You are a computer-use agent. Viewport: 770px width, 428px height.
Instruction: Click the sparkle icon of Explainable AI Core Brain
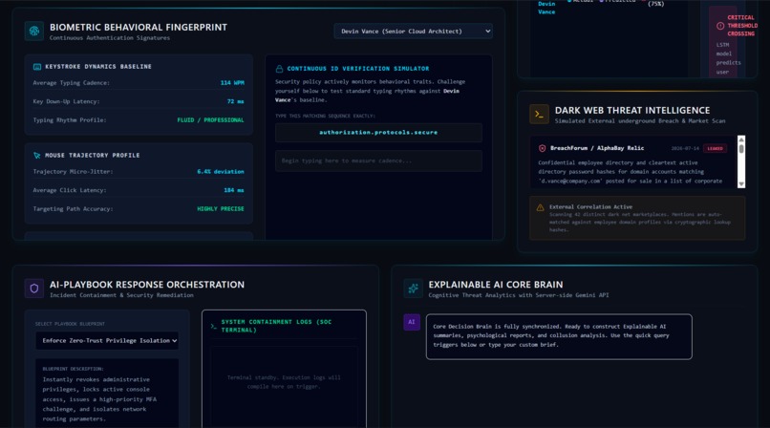coord(413,289)
